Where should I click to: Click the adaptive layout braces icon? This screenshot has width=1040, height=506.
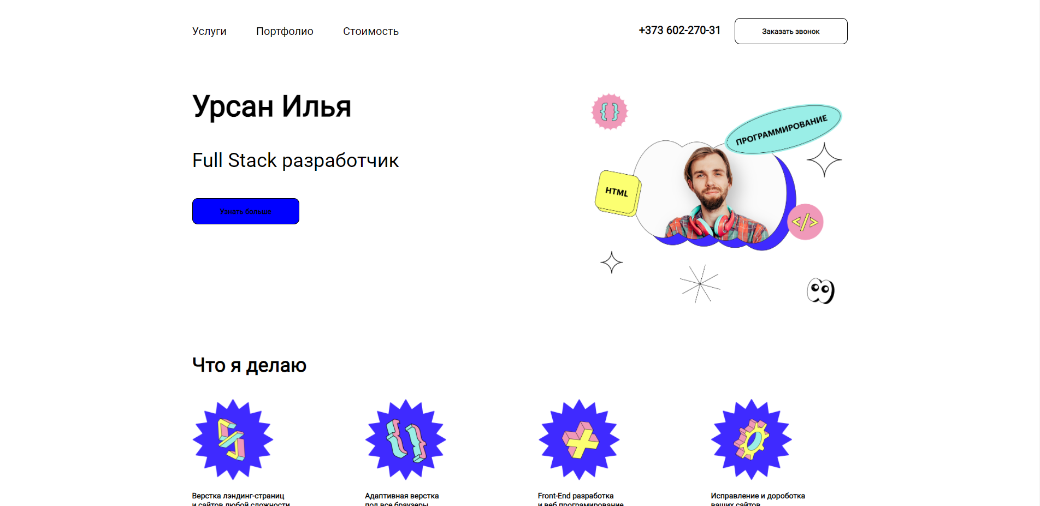click(405, 439)
